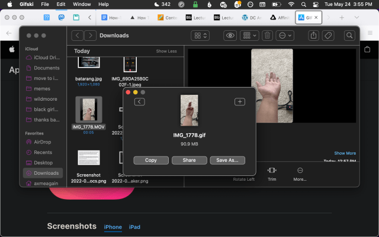Open Documents in Finder sidebar
Image resolution: width=379 pixels, height=237 pixels.
[x=43, y=68]
